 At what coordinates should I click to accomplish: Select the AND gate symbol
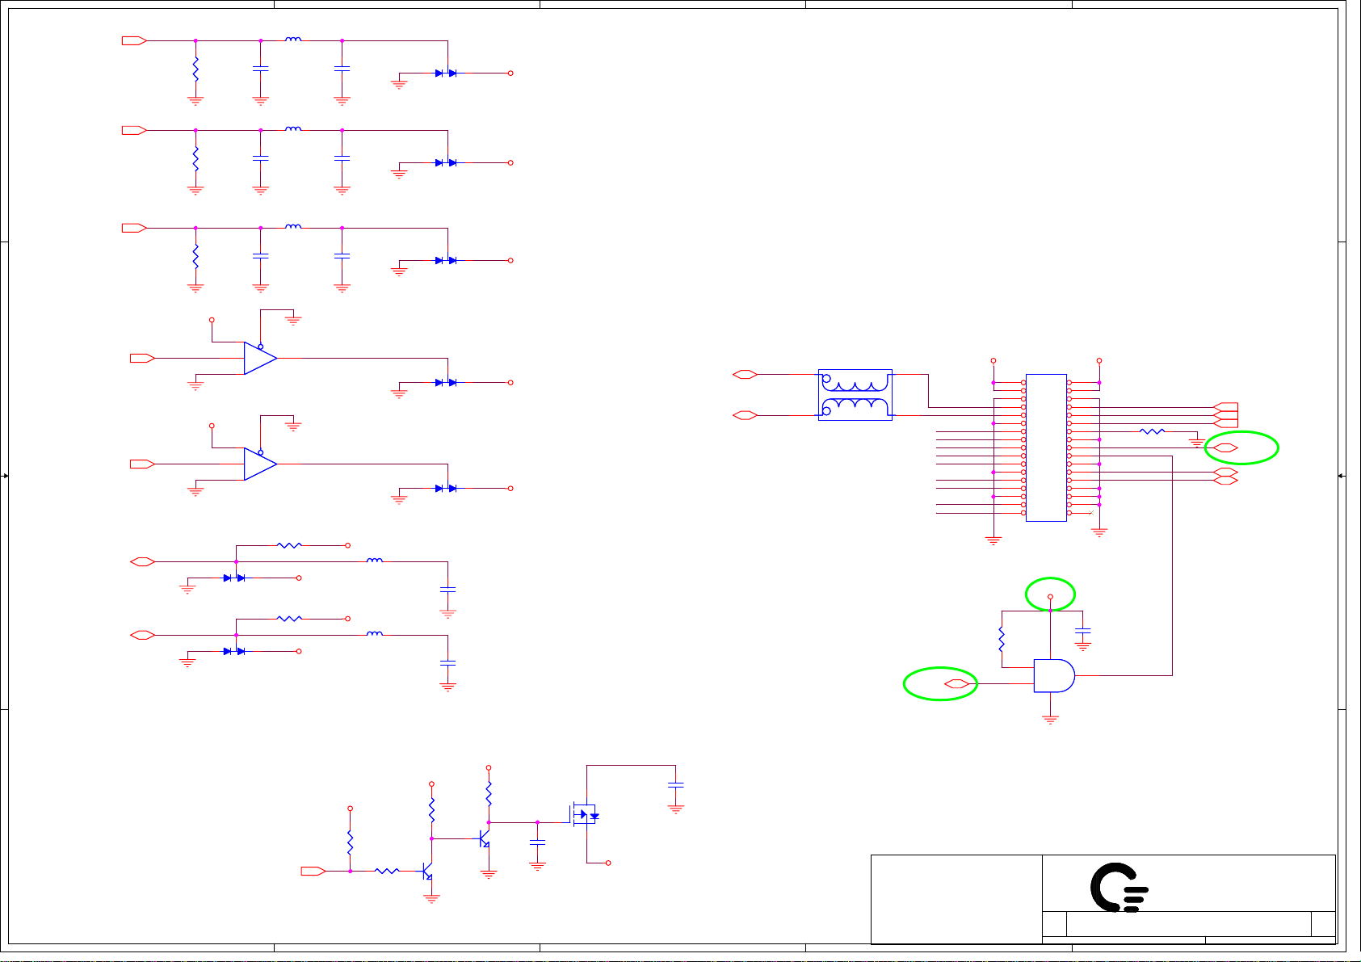(1054, 675)
